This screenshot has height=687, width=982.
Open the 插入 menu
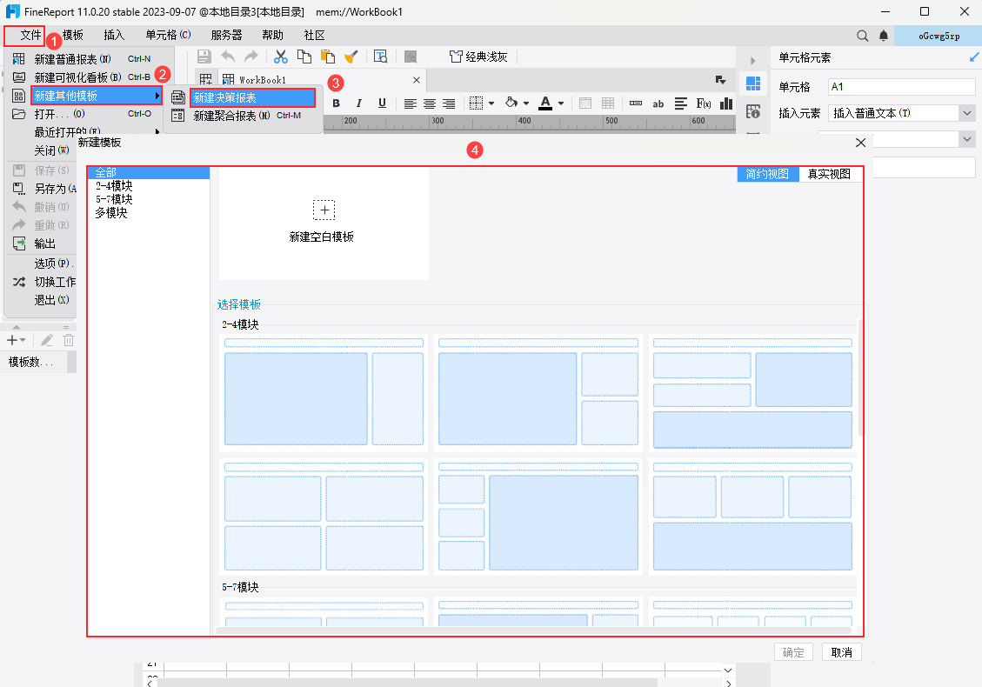(114, 36)
